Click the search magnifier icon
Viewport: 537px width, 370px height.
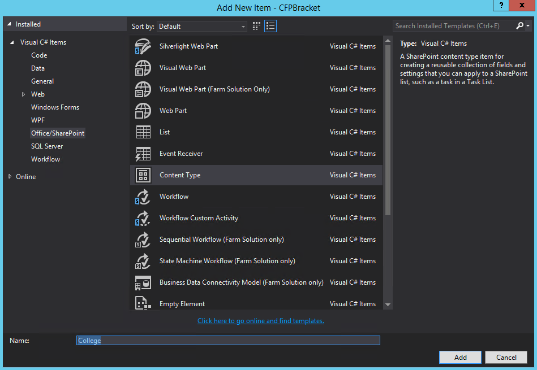click(519, 25)
